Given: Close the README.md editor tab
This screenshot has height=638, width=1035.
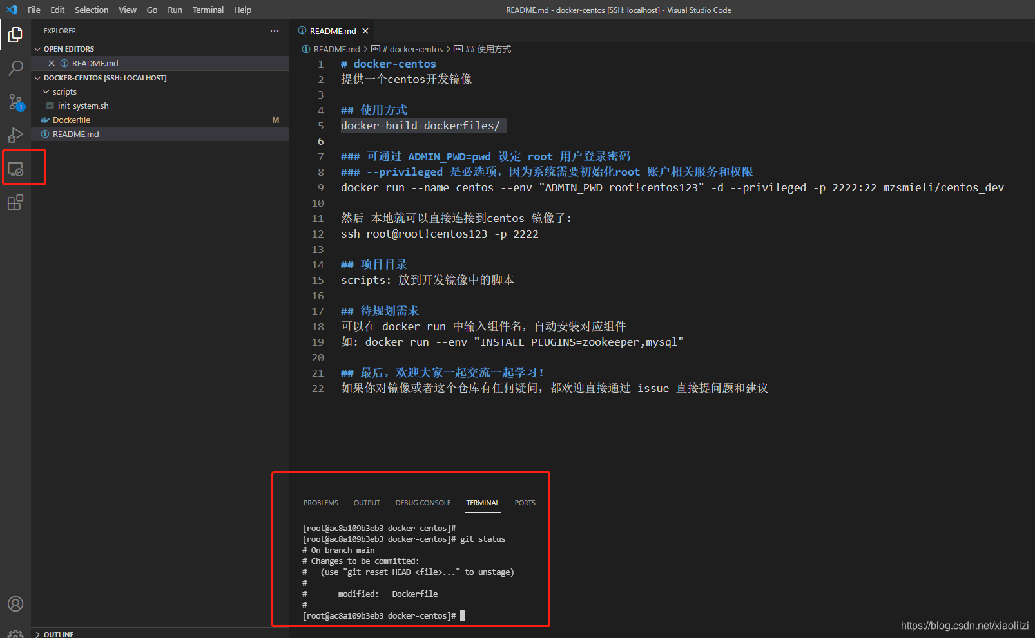Looking at the screenshot, I should click(365, 31).
